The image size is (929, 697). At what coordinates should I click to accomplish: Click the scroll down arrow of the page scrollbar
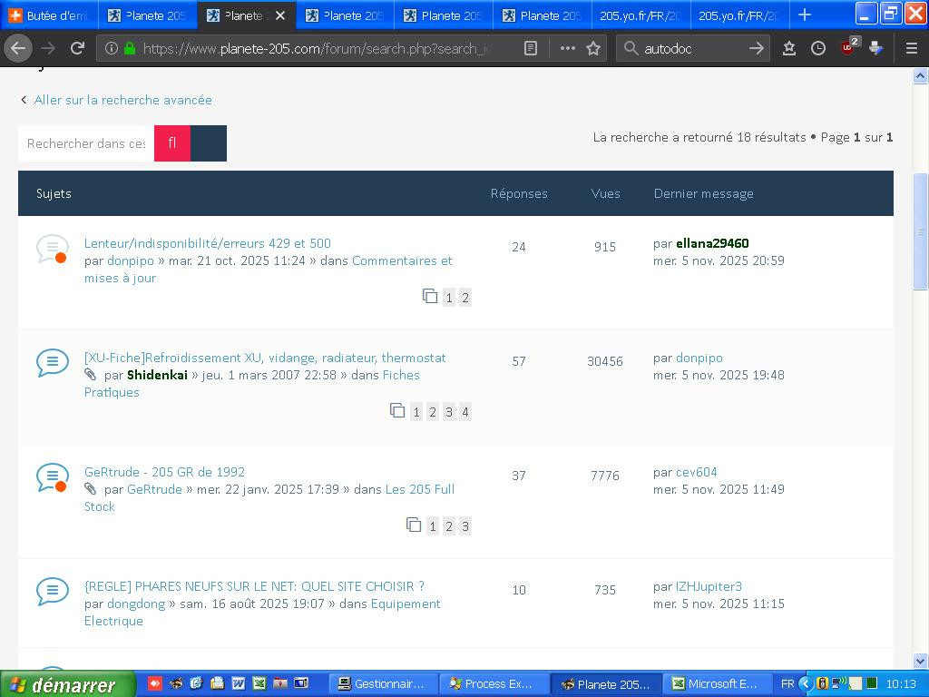[x=920, y=662]
